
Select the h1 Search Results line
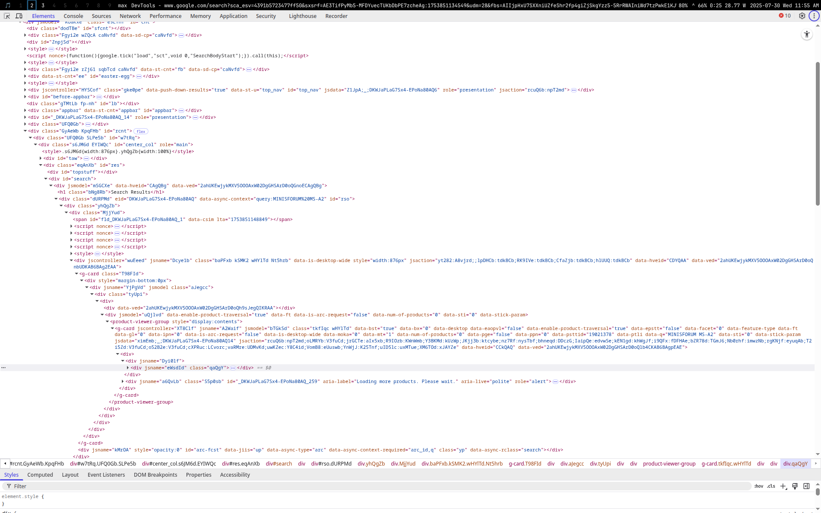tap(111, 192)
